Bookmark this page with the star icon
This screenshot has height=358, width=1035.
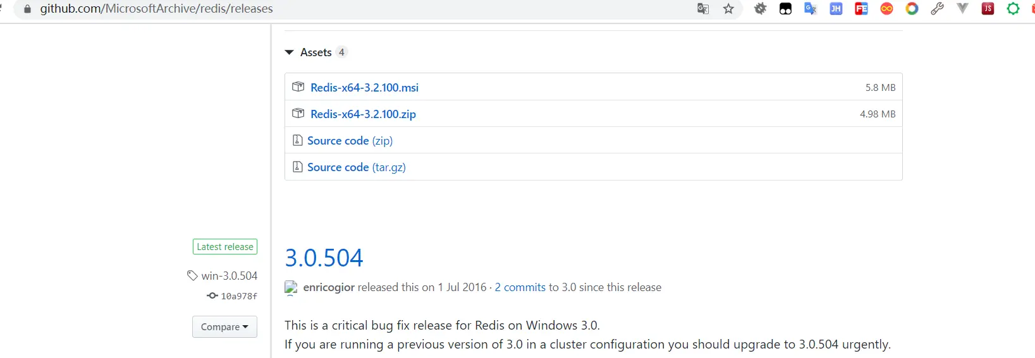point(728,9)
